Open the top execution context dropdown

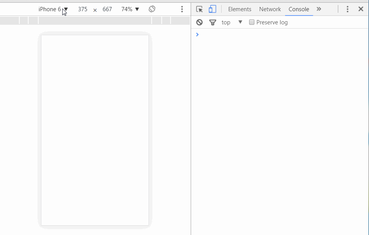click(232, 22)
